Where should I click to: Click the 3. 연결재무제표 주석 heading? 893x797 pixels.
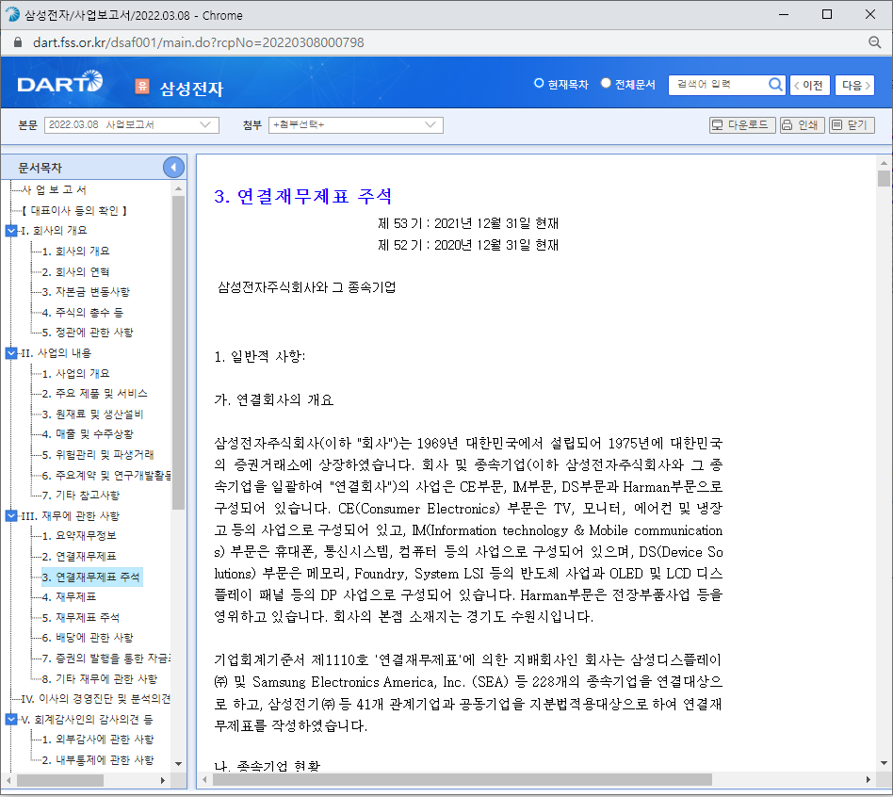point(303,197)
